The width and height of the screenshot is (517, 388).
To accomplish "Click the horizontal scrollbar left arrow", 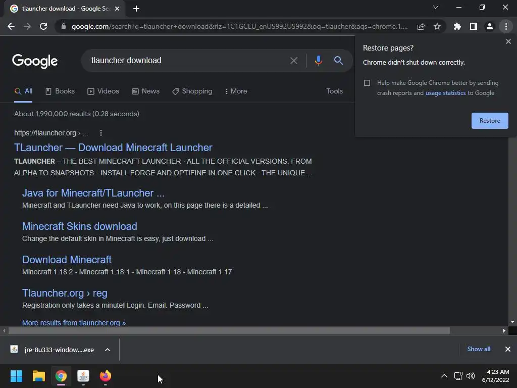I will click(x=4, y=330).
